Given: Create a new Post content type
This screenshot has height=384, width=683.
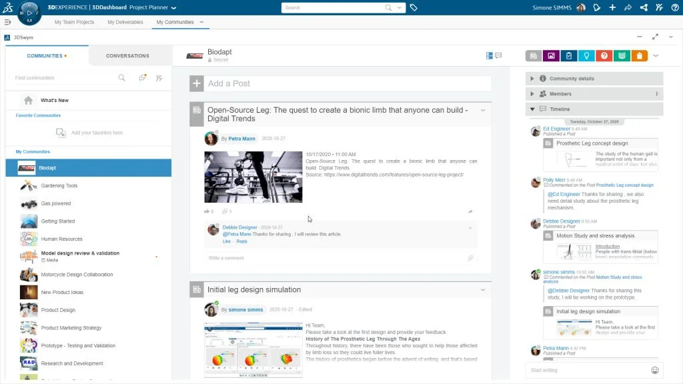Looking at the screenshot, I should [x=533, y=56].
